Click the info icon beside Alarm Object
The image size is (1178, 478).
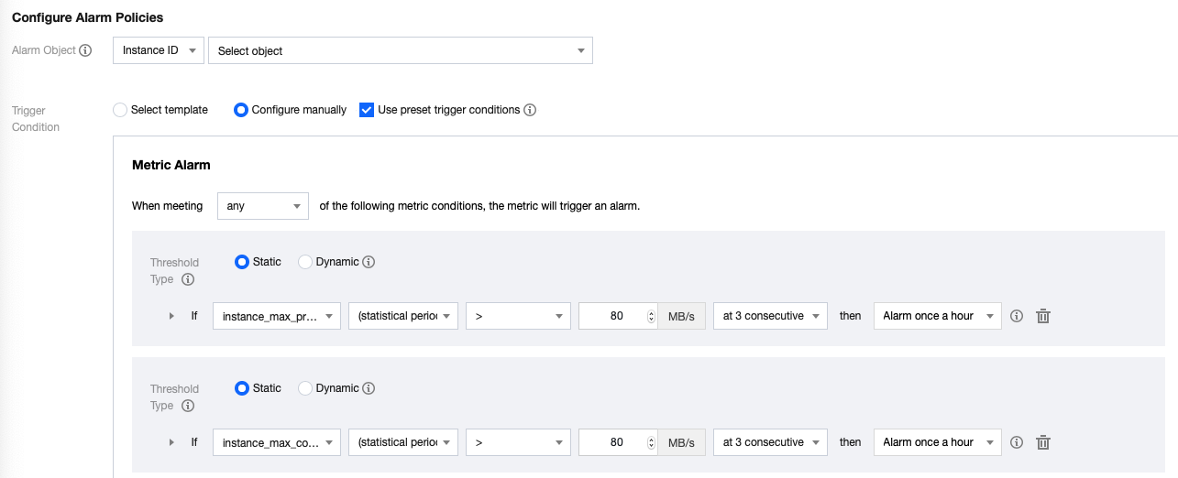coord(85,51)
